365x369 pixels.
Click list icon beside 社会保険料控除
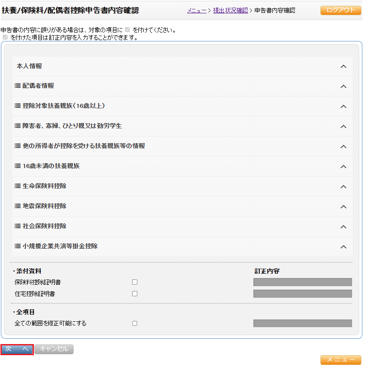point(17,226)
